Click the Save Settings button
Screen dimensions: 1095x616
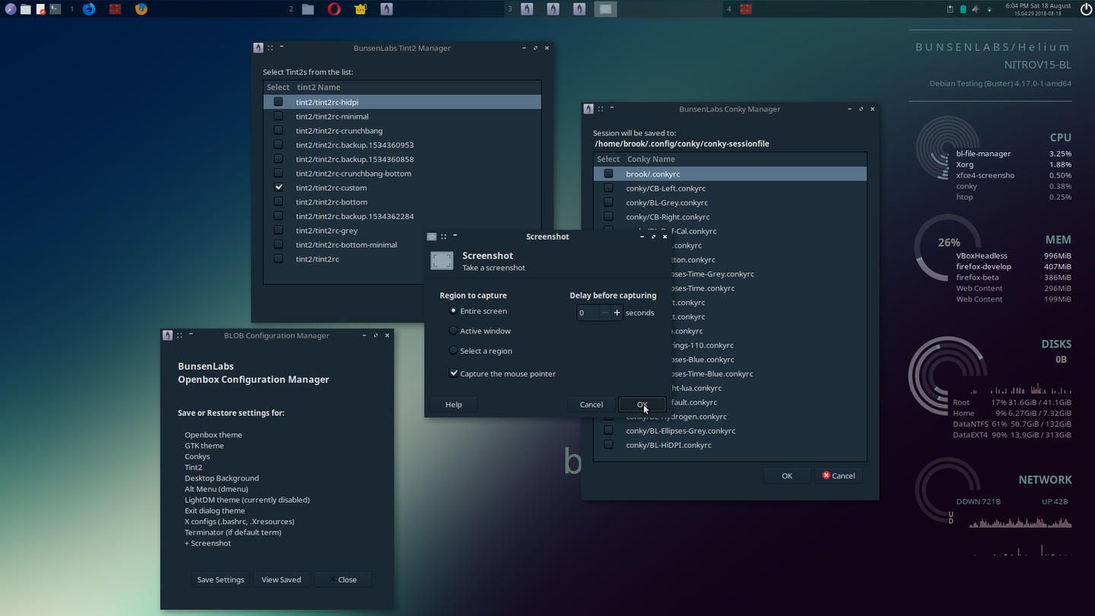[221, 579]
